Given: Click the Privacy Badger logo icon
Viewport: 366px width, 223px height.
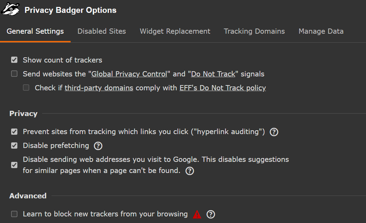Looking at the screenshot, I should pyautogui.click(x=11, y=9).
